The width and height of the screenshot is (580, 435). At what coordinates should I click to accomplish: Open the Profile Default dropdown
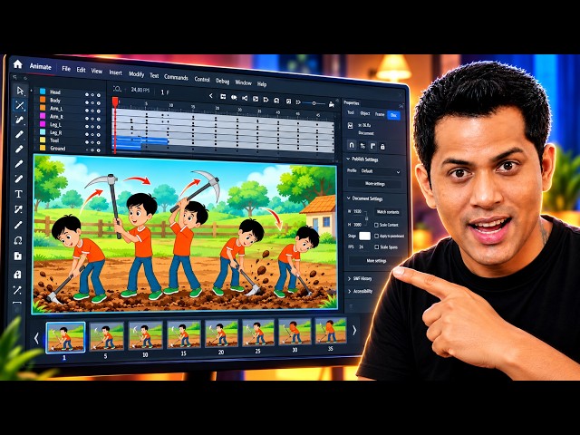pyautogui.click(x=380, y=171)
